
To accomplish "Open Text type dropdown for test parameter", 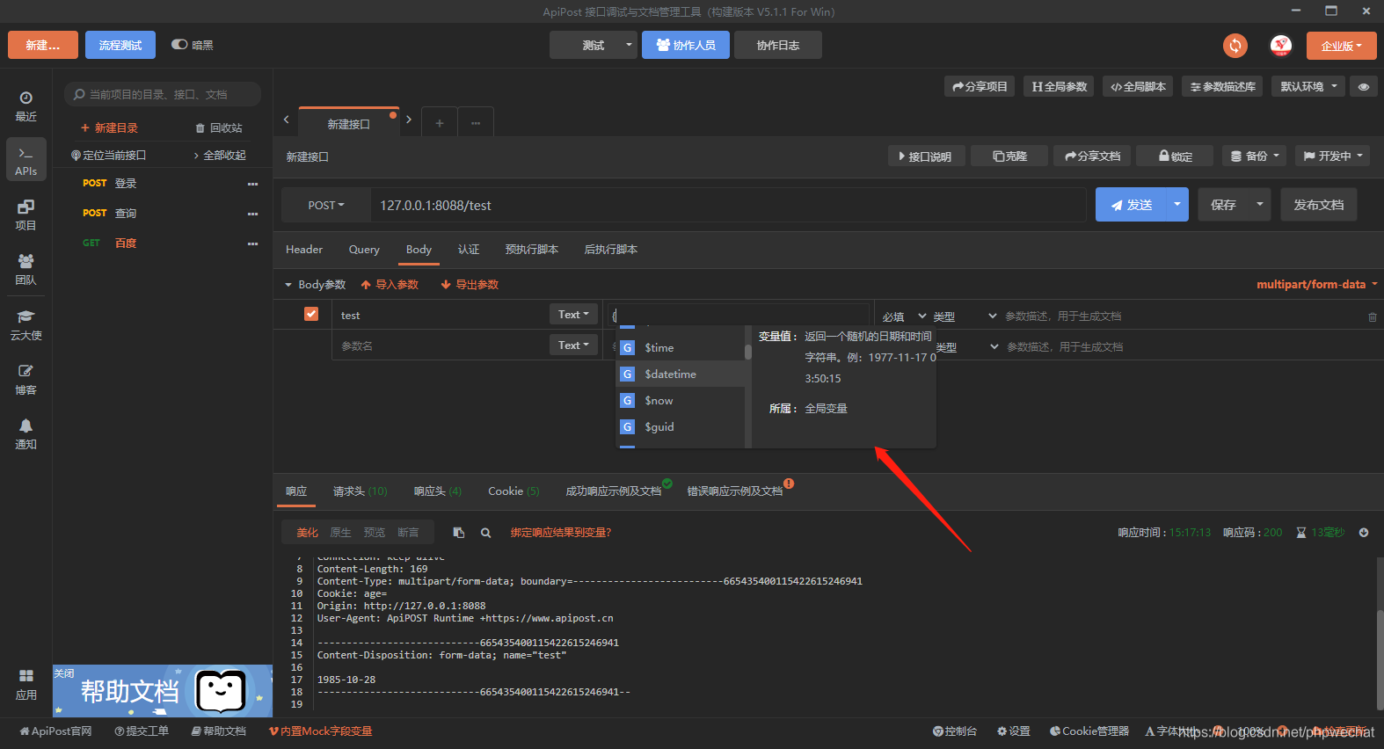I will 573,314.
